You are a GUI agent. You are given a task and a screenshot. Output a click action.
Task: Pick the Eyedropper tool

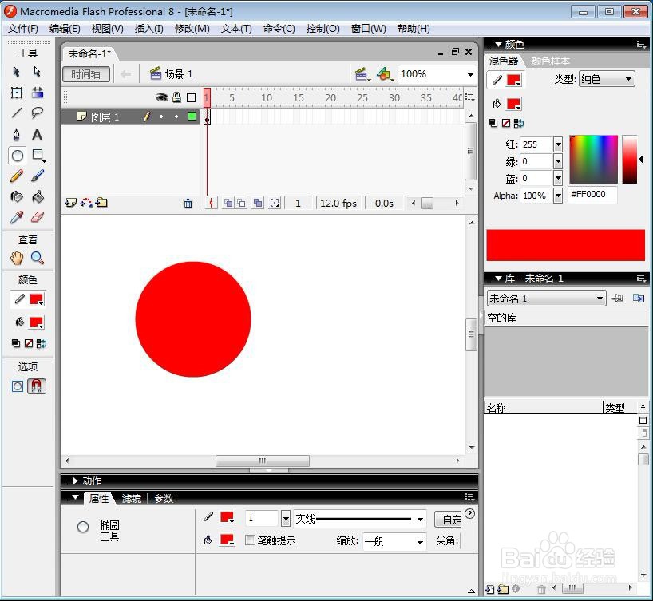point(17,217)
